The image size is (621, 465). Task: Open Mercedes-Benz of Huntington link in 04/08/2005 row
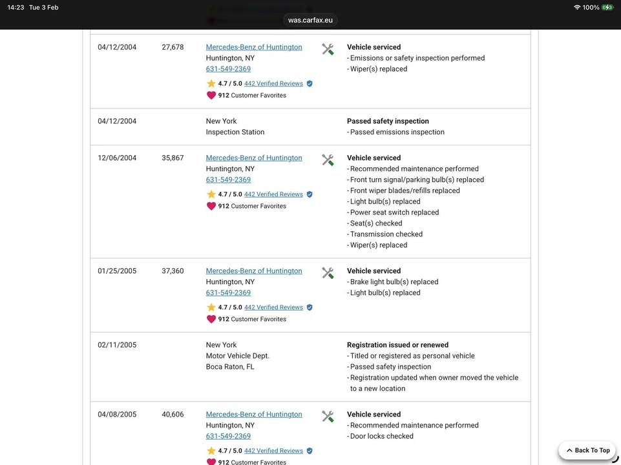(x=254, y=415)
